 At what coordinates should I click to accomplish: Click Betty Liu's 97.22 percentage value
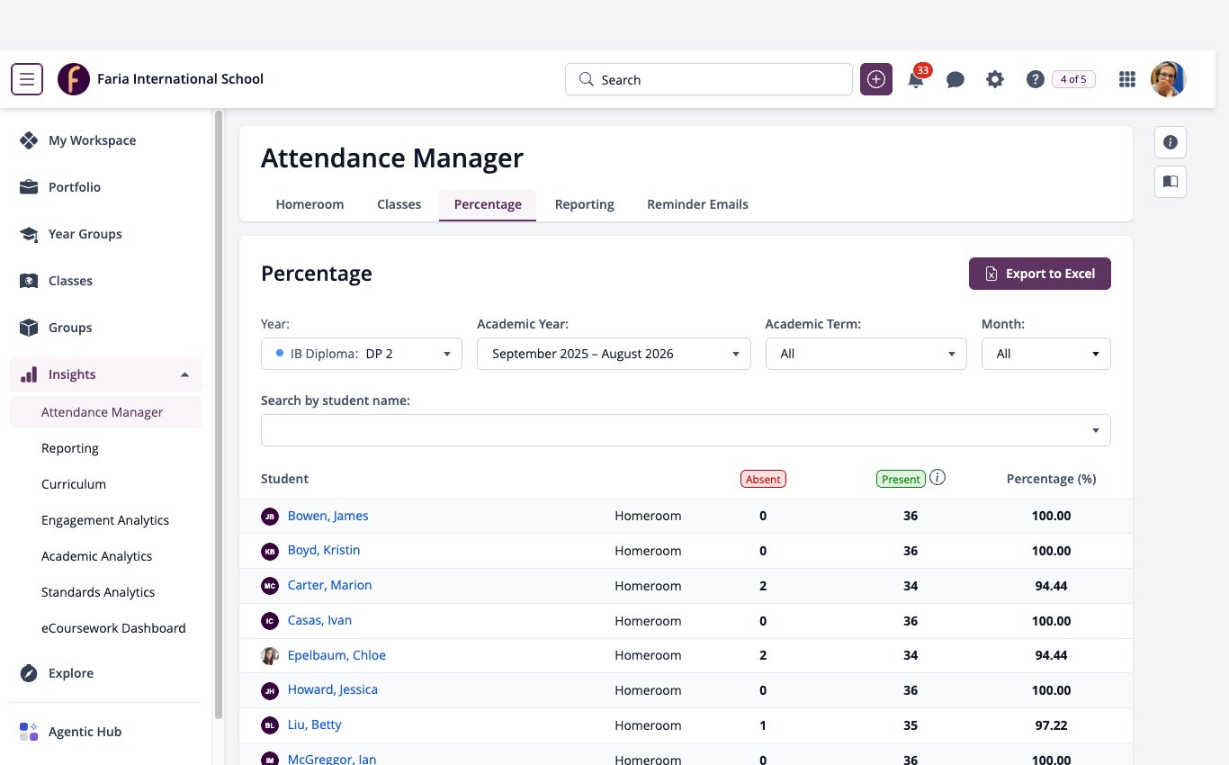(x=1051, y=725)
